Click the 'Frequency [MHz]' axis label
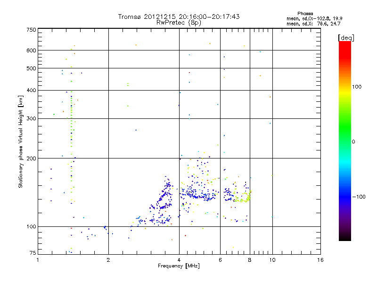 pyautogui.click(x=179, y=266)
